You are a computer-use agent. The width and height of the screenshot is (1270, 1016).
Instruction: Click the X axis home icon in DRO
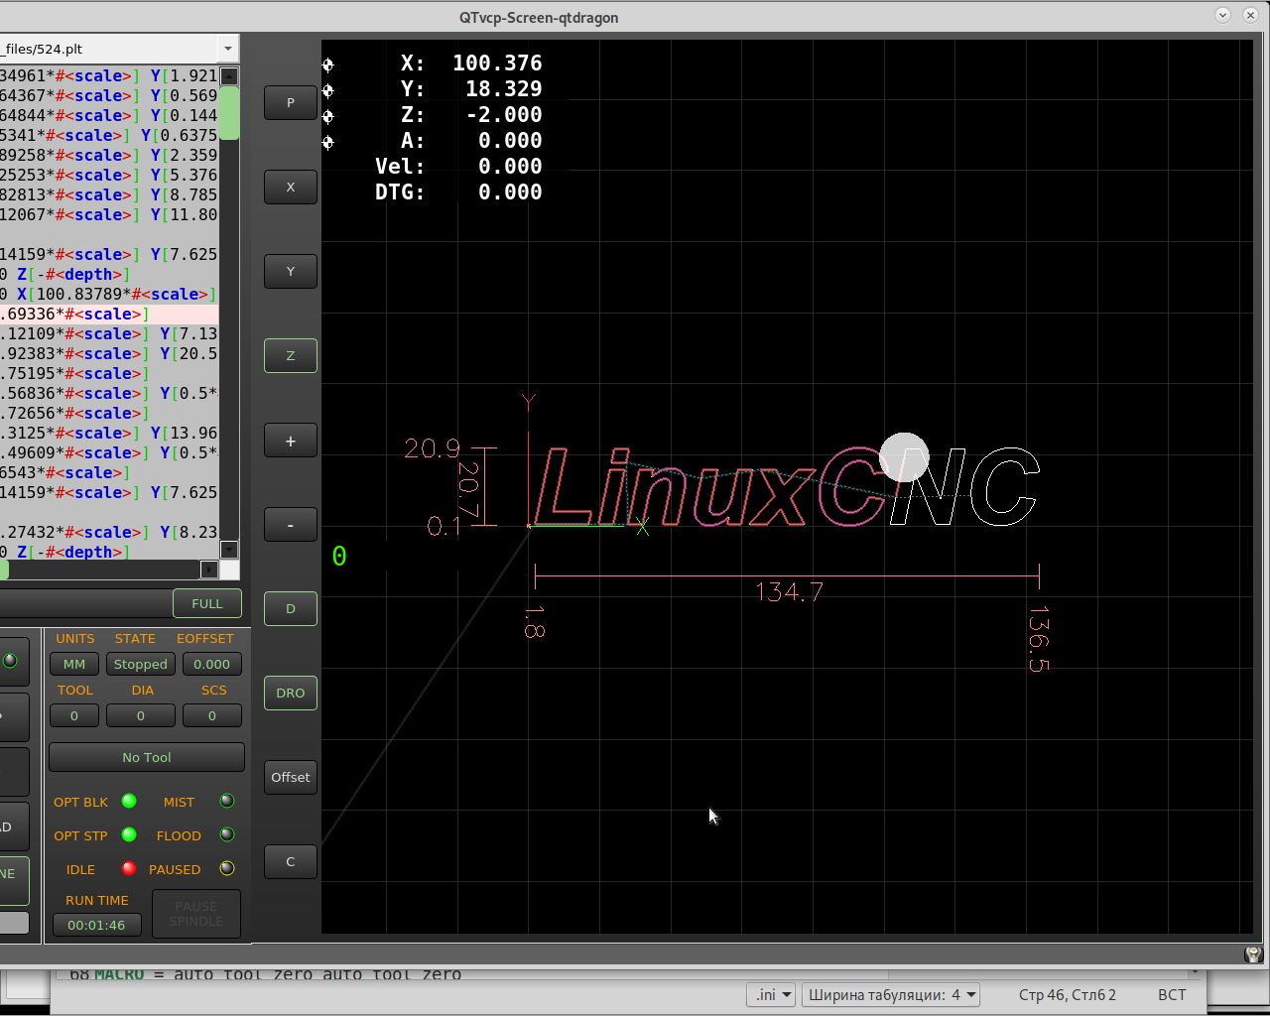(328, 64)
